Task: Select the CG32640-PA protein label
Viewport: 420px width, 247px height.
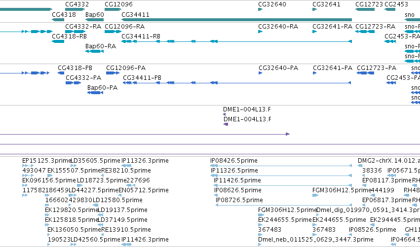Action: pyautogui.click(x=278, y=68)
